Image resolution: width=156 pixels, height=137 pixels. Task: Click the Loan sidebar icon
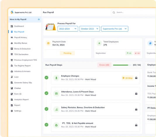click(12, 77)
